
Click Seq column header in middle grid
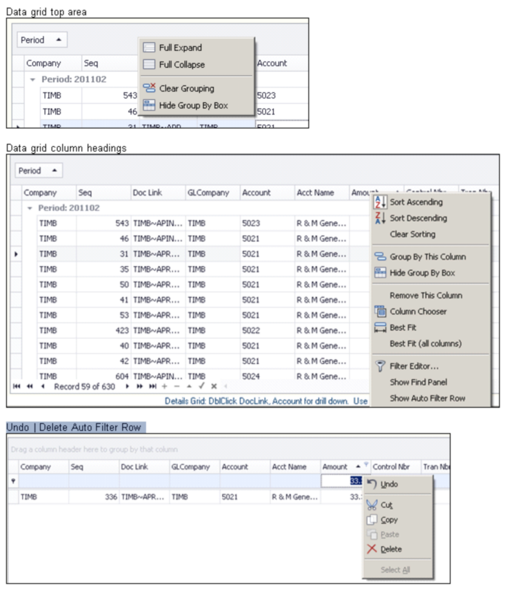tap(103, 192)
